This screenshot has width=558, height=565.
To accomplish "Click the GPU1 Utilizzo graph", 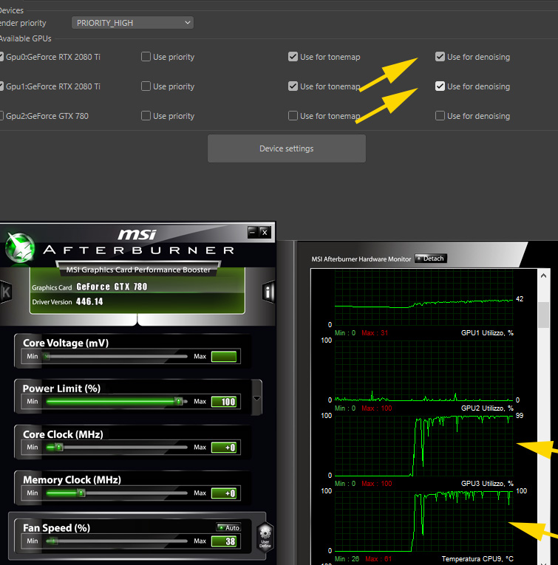I will pyautogui.click(x=423, y=371).
